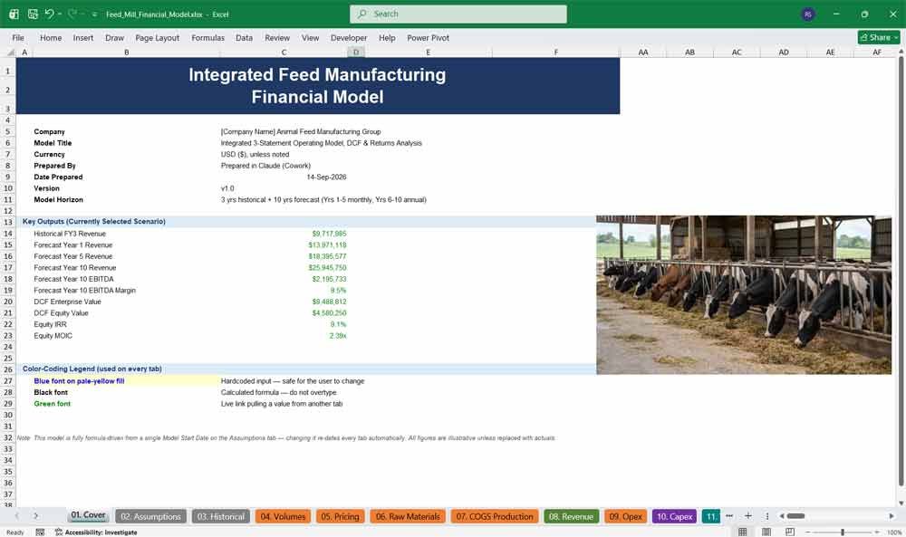Open the Page Layout ribbon tab

coord(157,37)
